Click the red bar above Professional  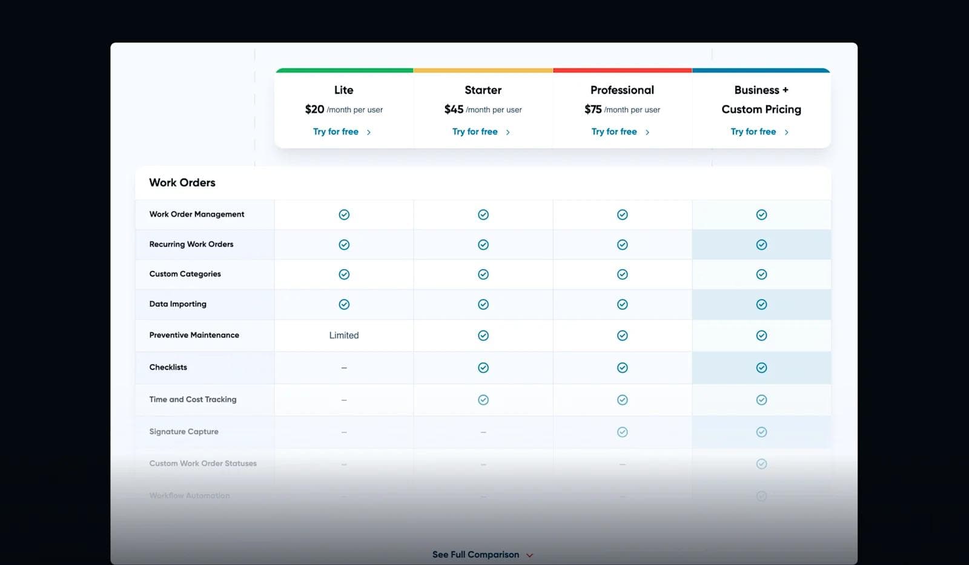point(622,70)
